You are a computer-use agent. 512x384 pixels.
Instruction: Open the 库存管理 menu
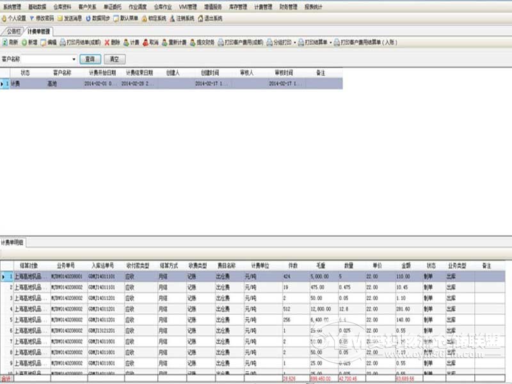tap(238, 7)
